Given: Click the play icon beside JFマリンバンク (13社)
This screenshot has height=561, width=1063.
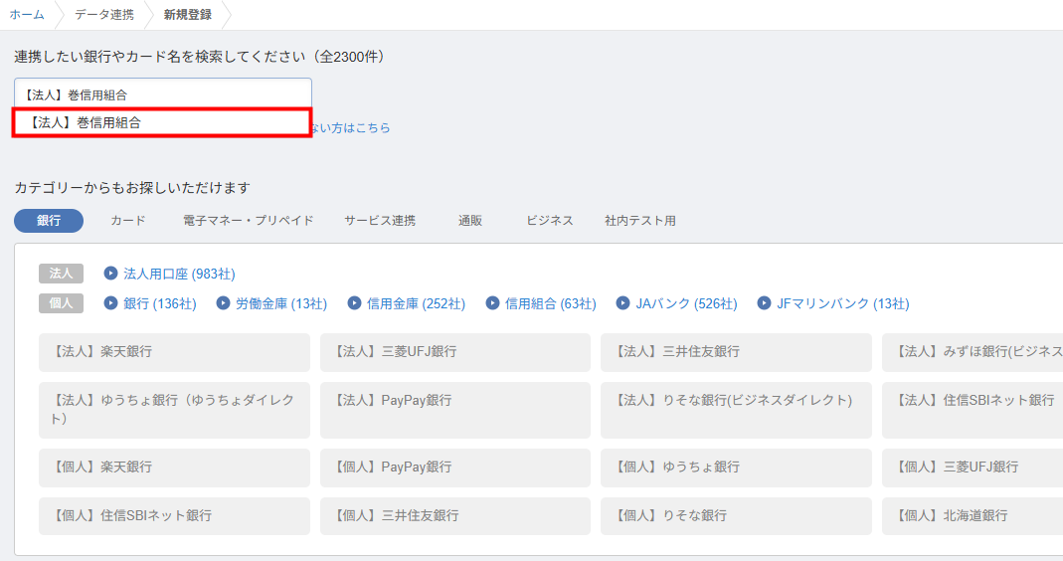Looking at the screenshot, I should coord(764,303).
